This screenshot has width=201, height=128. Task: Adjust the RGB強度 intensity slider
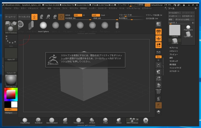[78, 18]
